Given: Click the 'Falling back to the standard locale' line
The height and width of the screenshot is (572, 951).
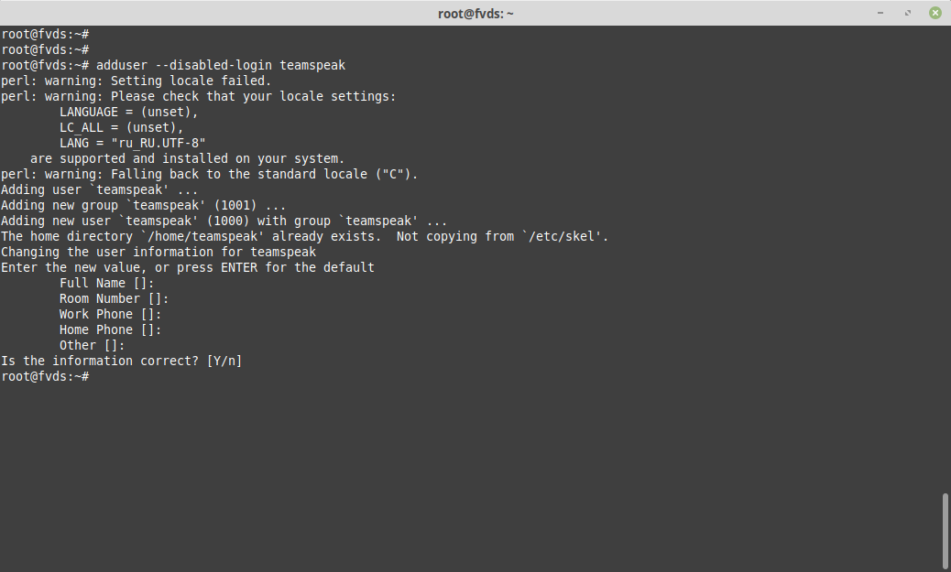Looking at the screenshot, I should pyautogui.click(x=209, y=175).
